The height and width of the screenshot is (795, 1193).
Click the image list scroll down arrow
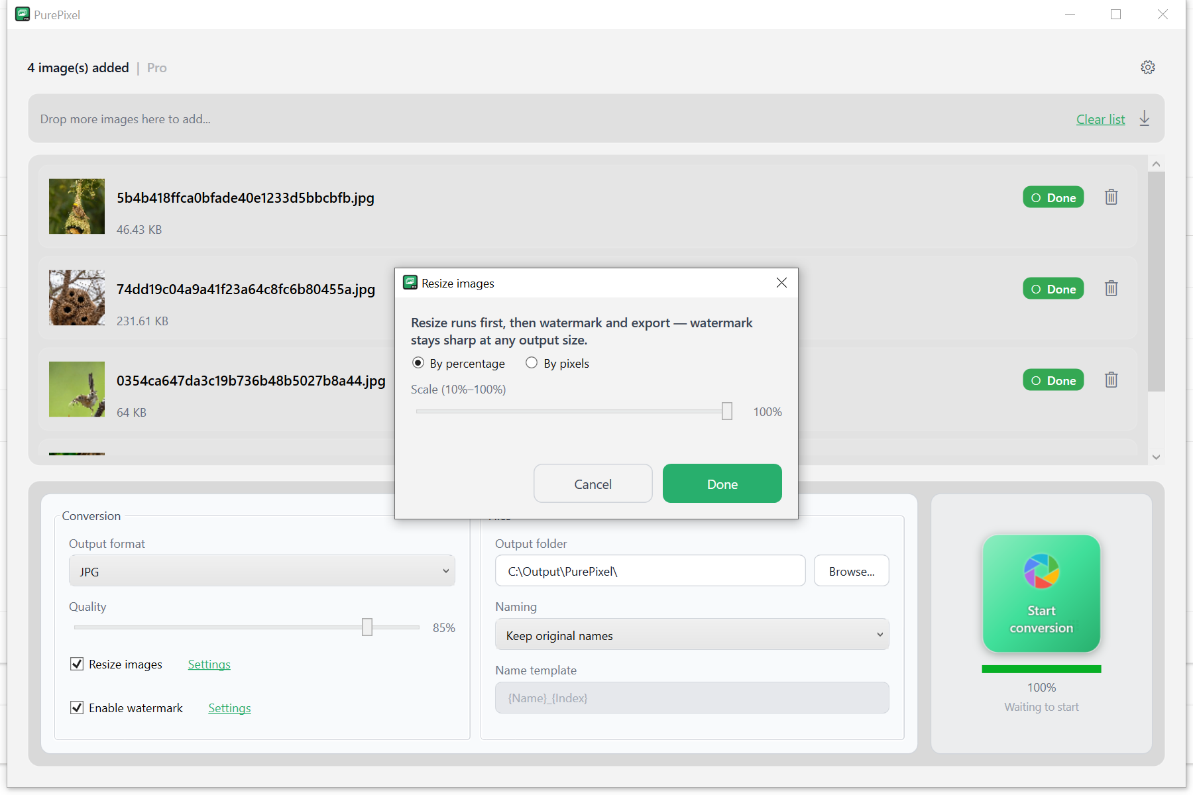[x=1156, y=456]
